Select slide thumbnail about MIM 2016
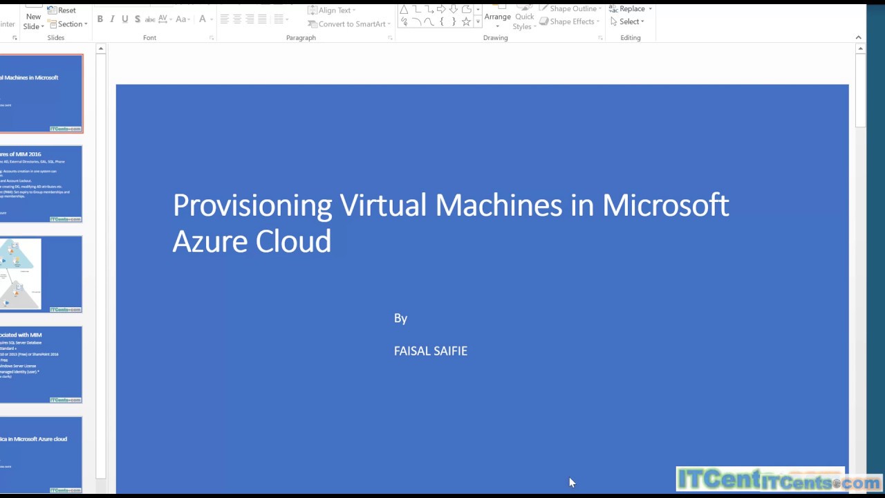The width and height of the screenshot is (885, 498). click(x=41, y=184)
